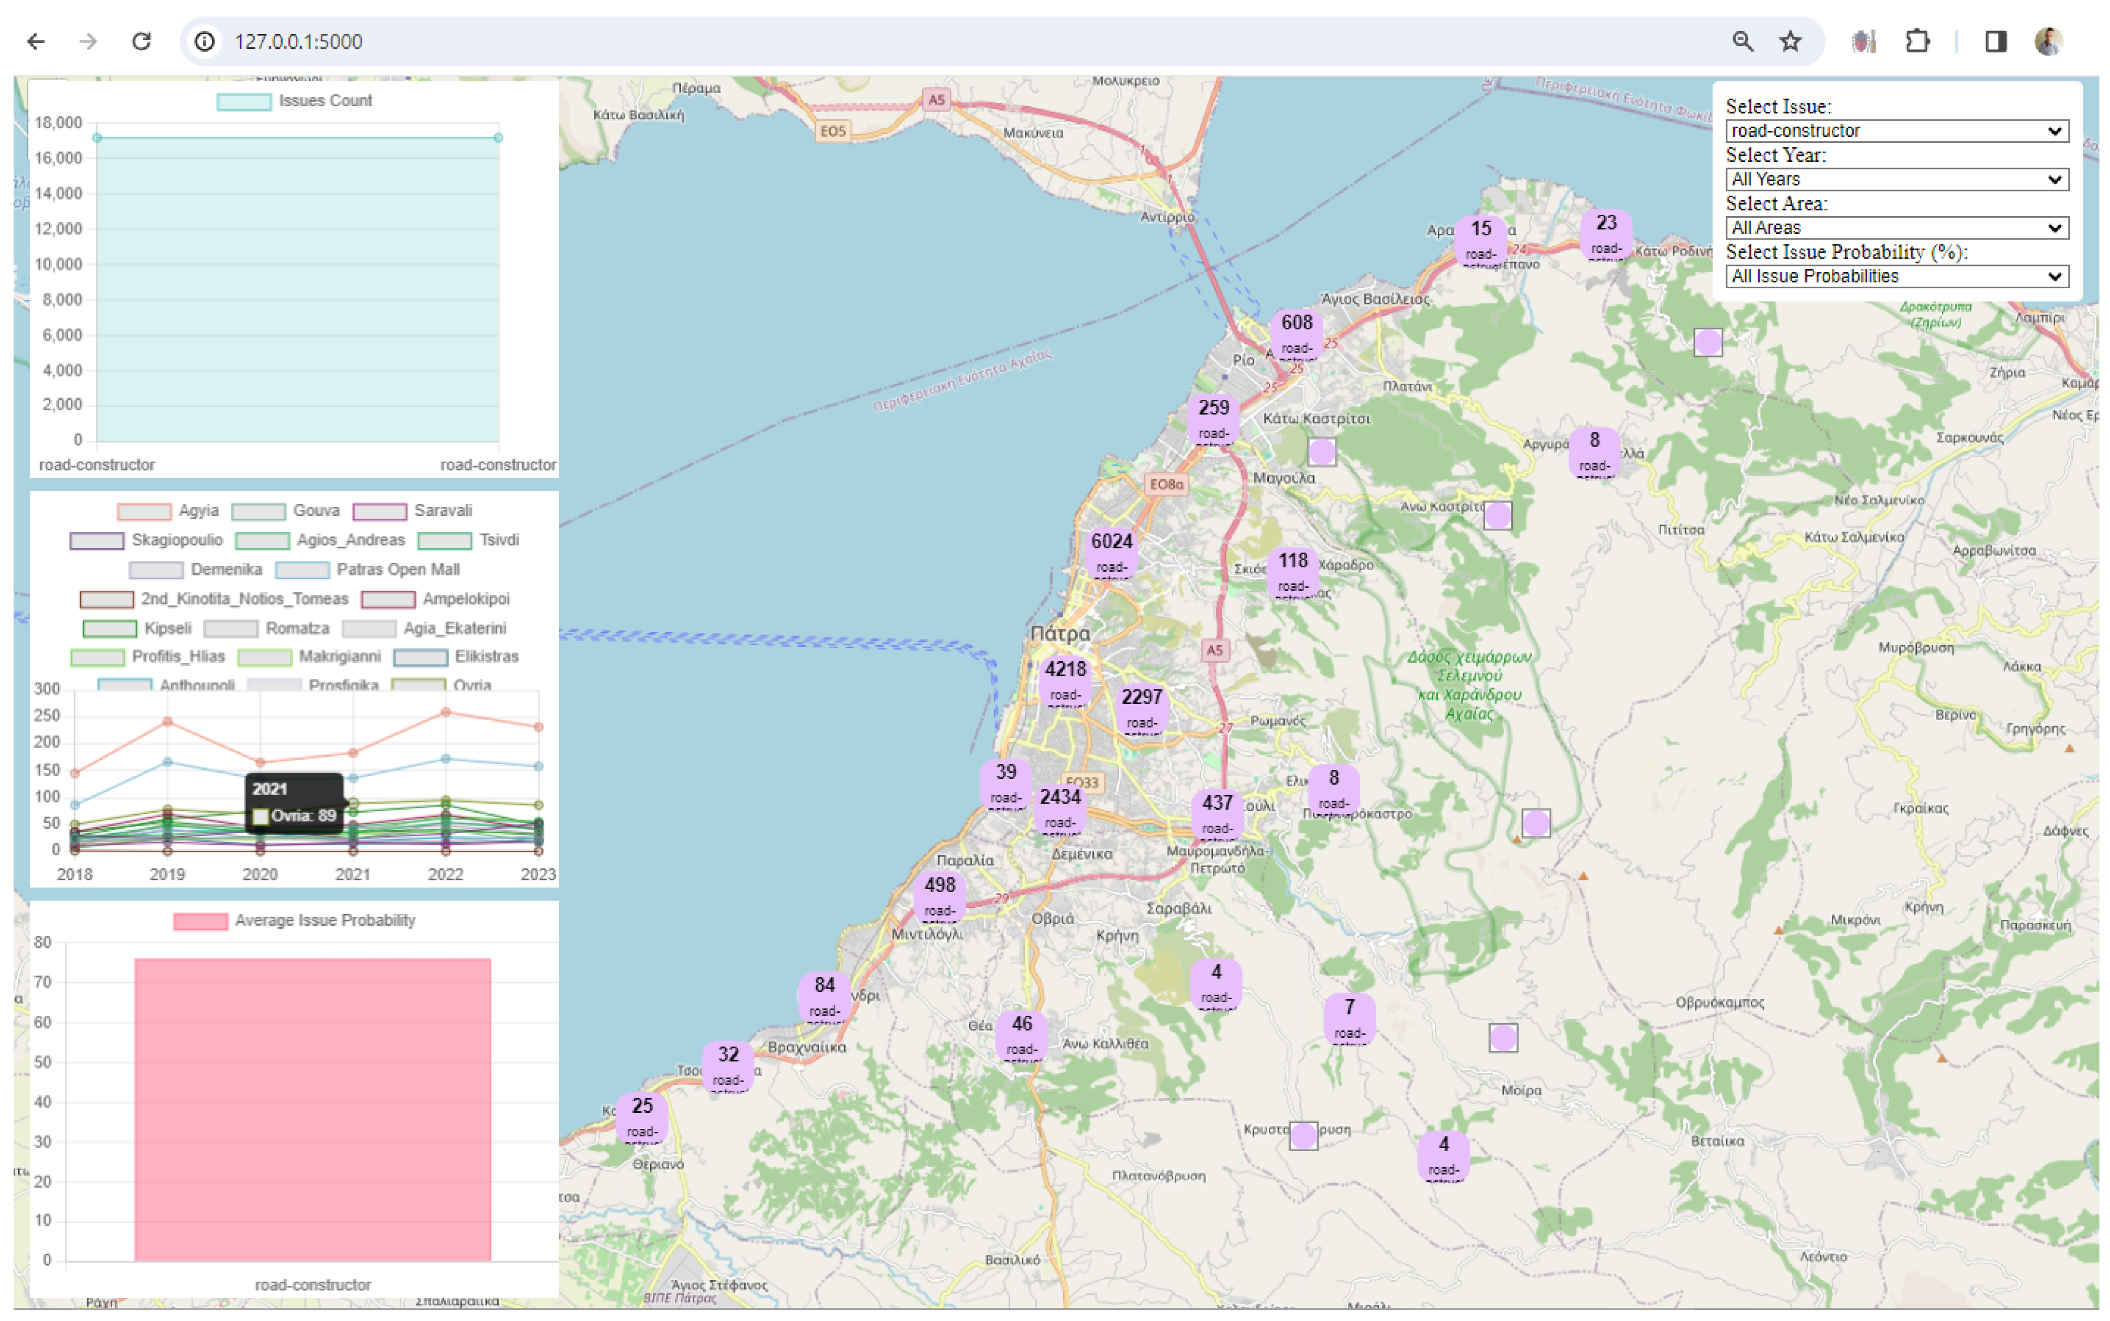Open the side panel icon

[1995, 41]
